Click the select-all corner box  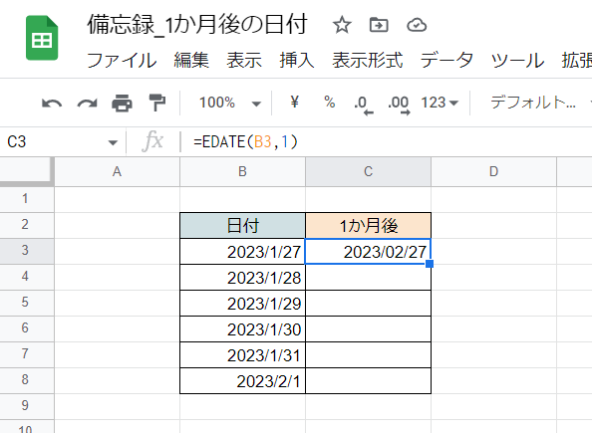[x=26, y=171]
